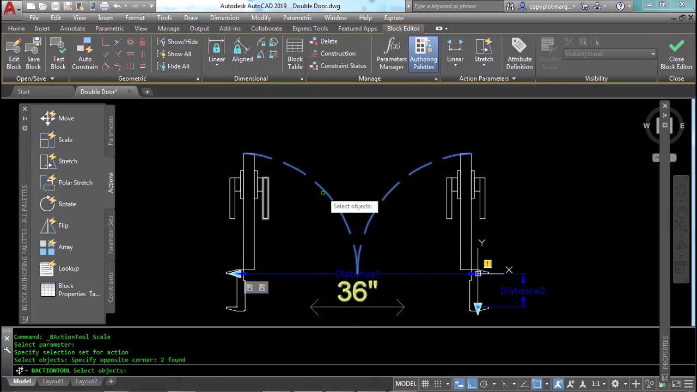Click the MODEL space button
The image size is (697, 392).
pos(406,383)
